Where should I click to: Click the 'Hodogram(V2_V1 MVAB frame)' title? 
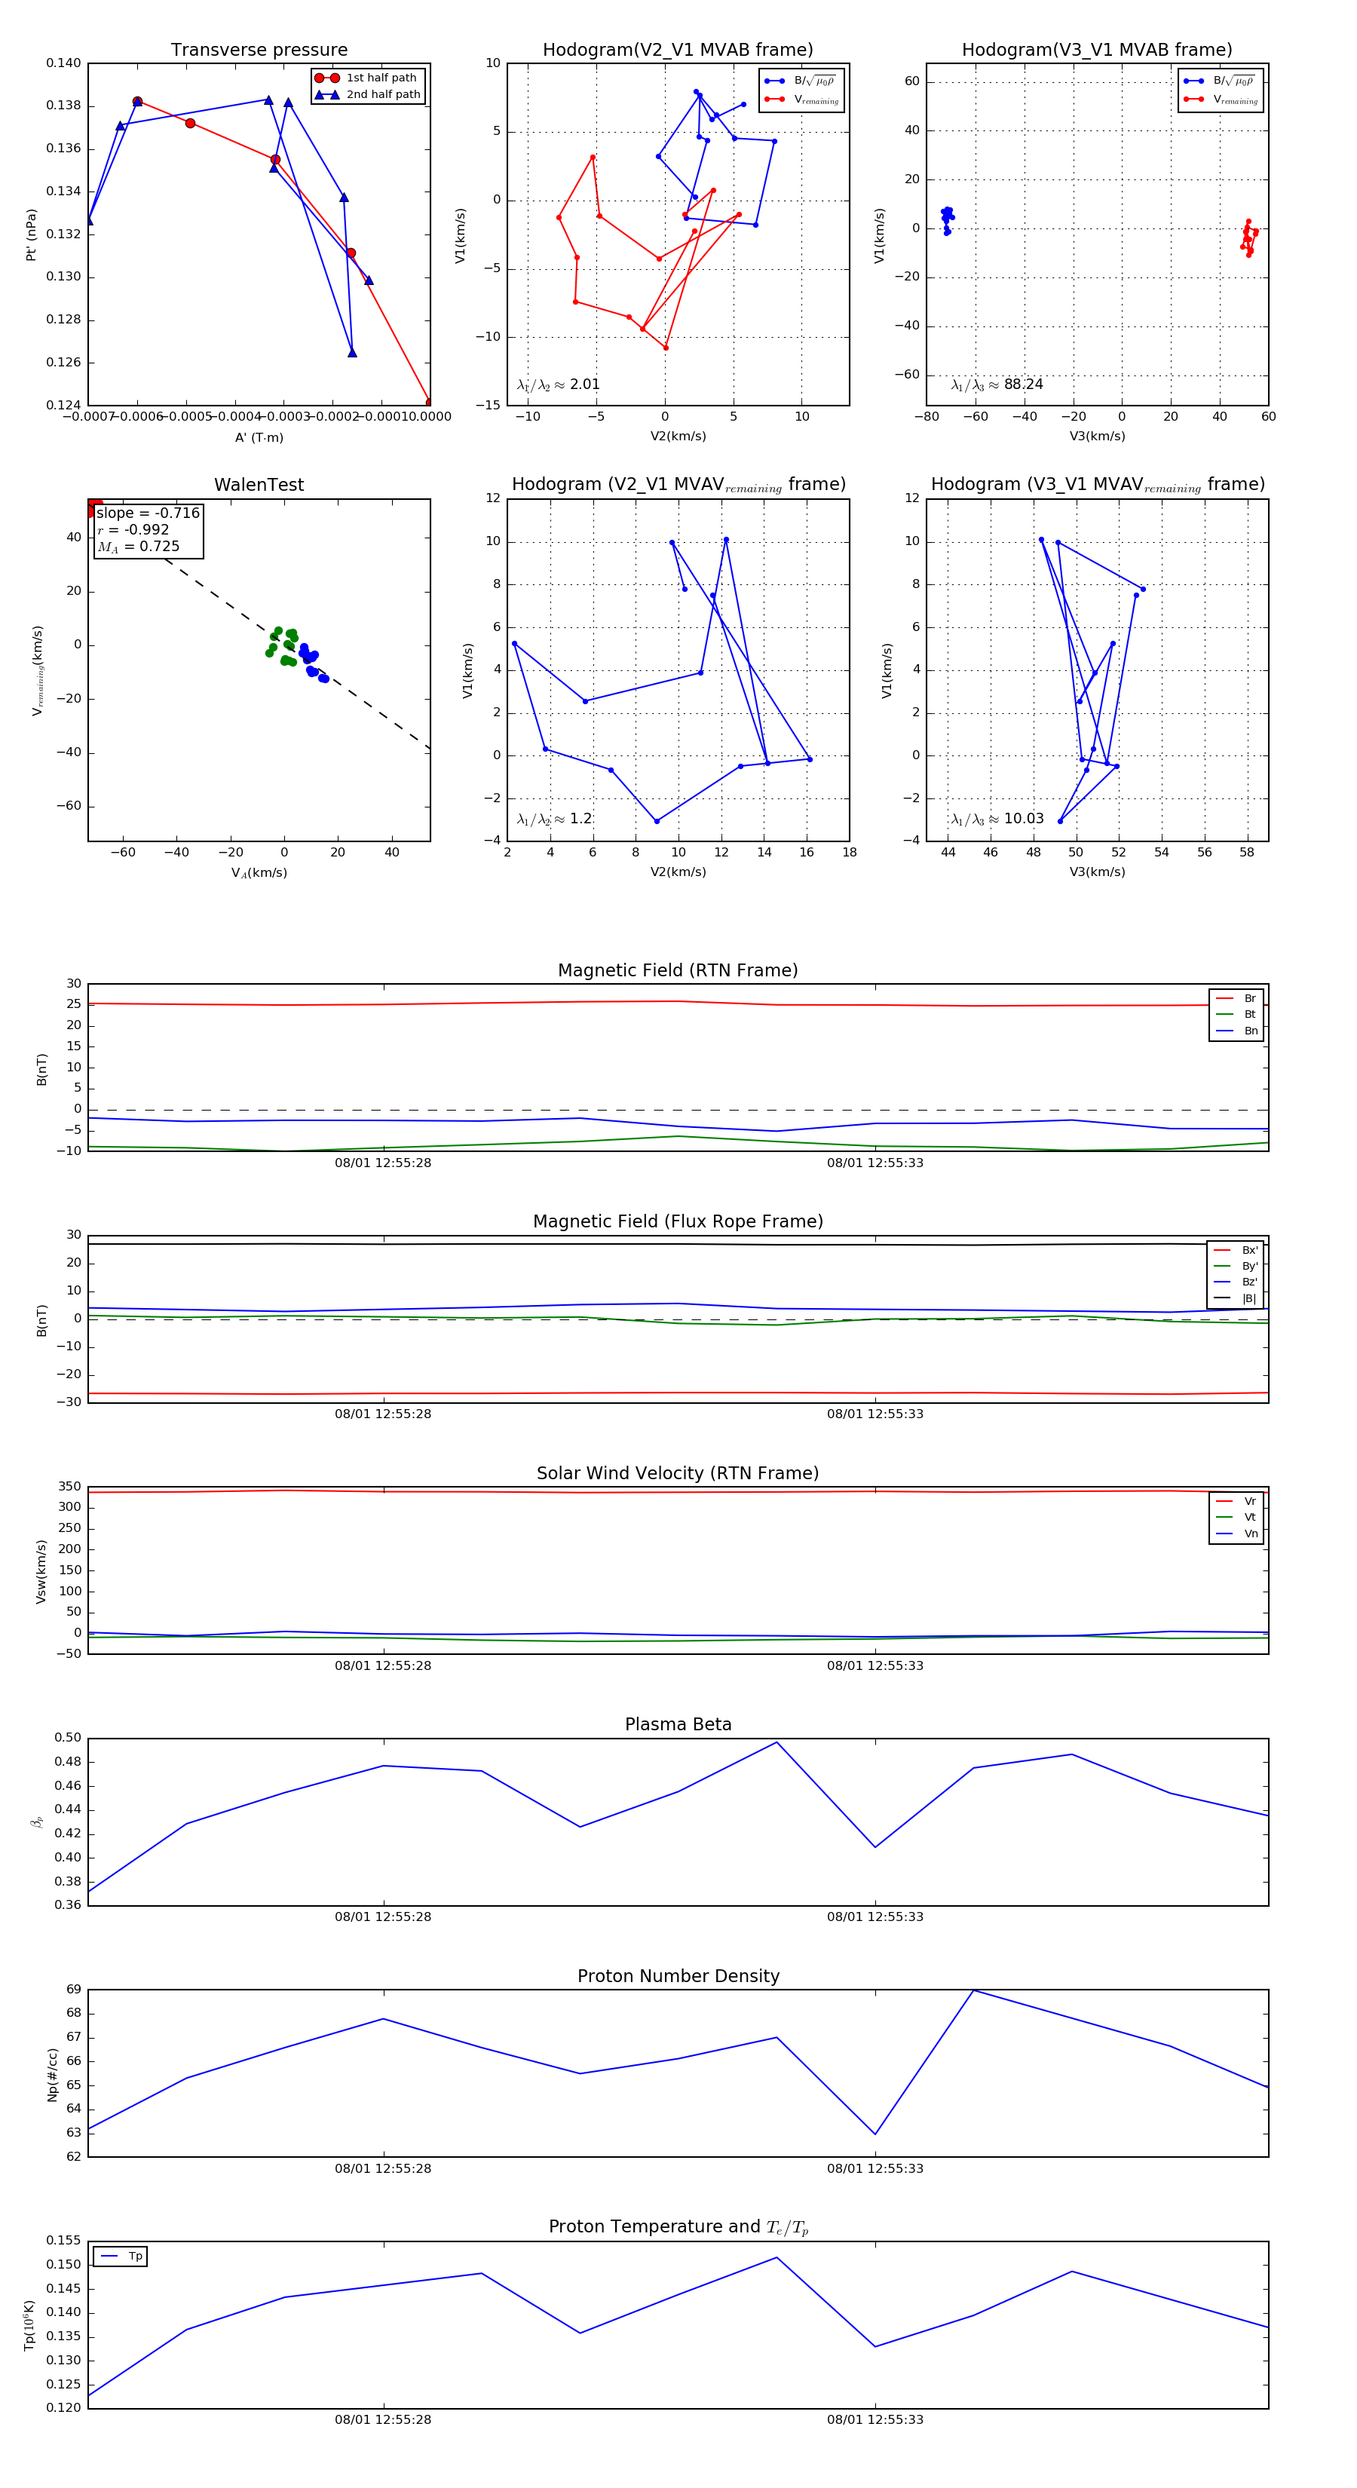pos(678,51)
